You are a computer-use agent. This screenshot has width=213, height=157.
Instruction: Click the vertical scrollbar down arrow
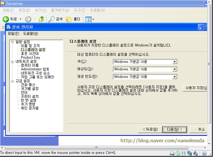pyautogui.click(x=209, y=144)
